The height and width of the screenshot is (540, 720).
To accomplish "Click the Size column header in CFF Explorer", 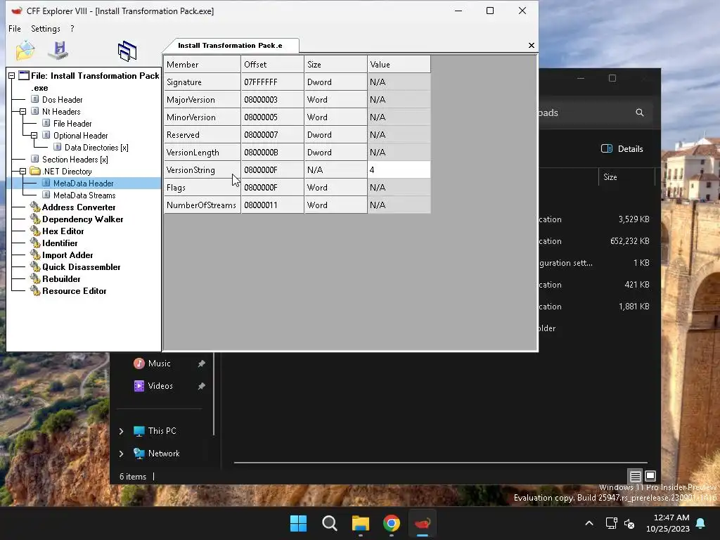I will pos(335,64).
